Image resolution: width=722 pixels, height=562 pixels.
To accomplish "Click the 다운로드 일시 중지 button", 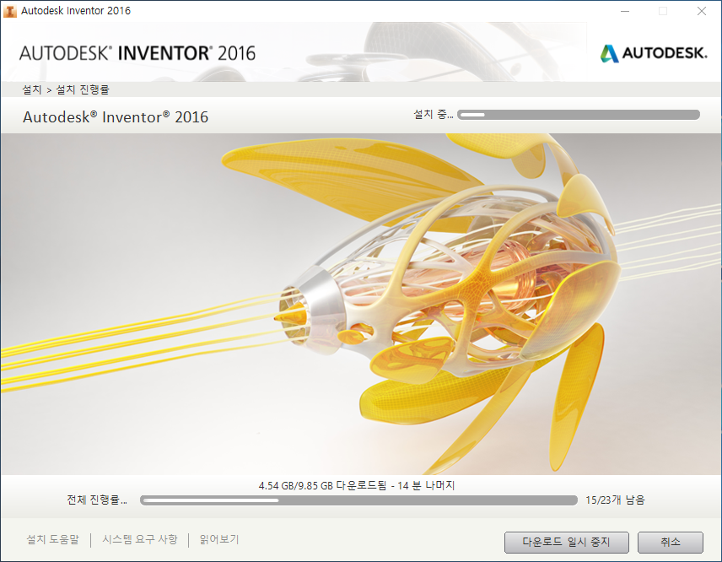I will point(566,543).
